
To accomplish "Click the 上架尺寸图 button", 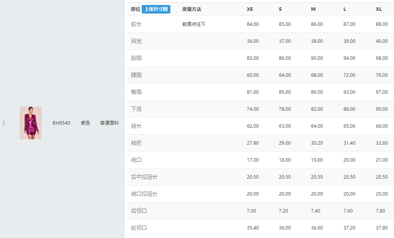I will tap(156, 9).
